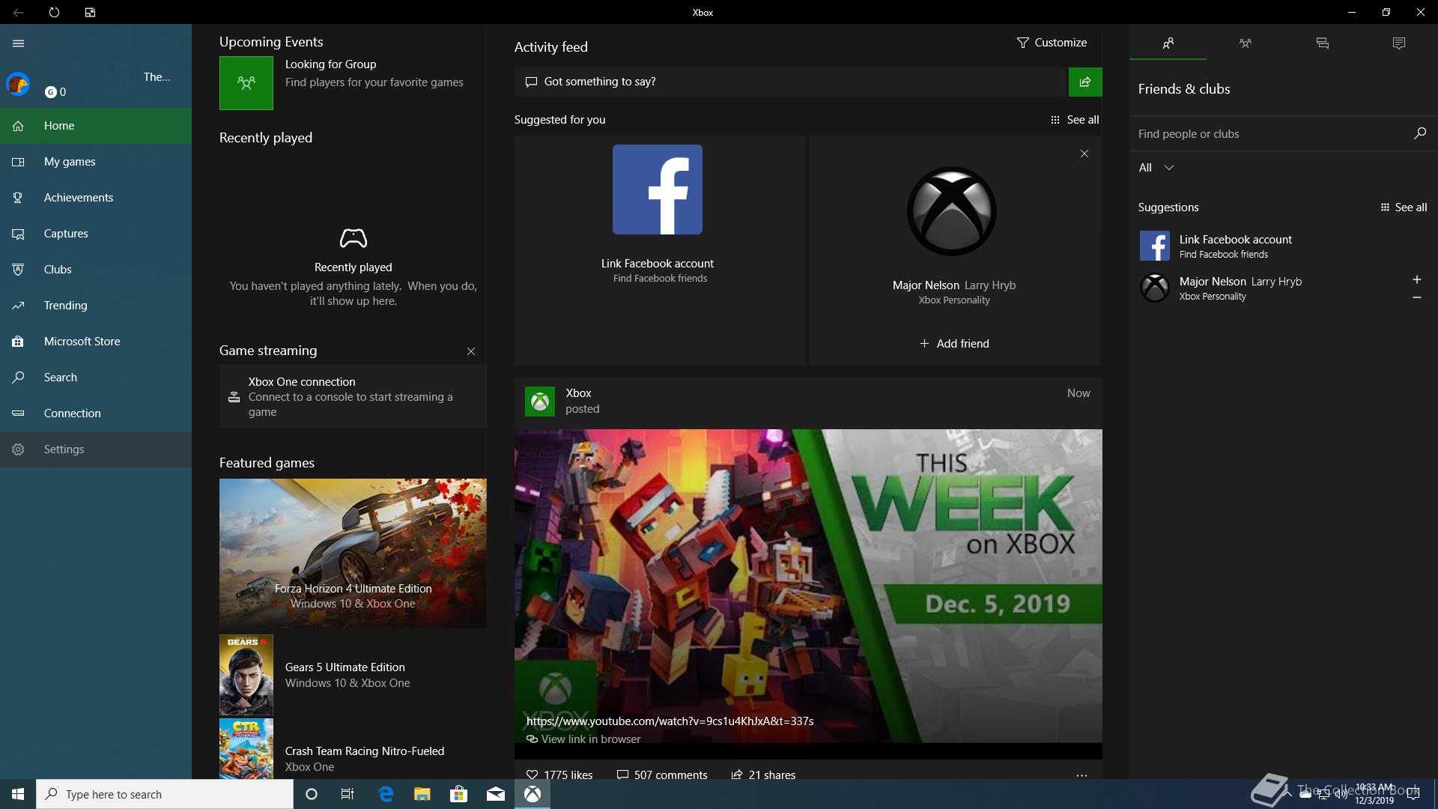
Task: Click Add friend for Major Nelson
Action: (954, 344)
